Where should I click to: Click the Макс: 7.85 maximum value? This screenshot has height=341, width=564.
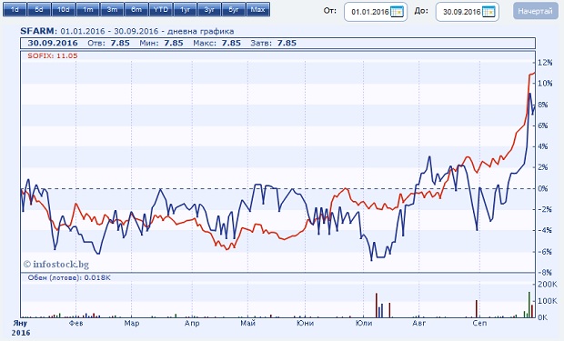217,43
